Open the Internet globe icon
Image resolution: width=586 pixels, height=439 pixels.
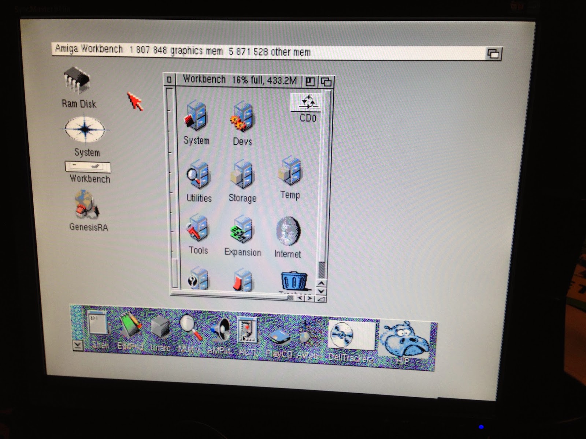[x=288, y=231]
